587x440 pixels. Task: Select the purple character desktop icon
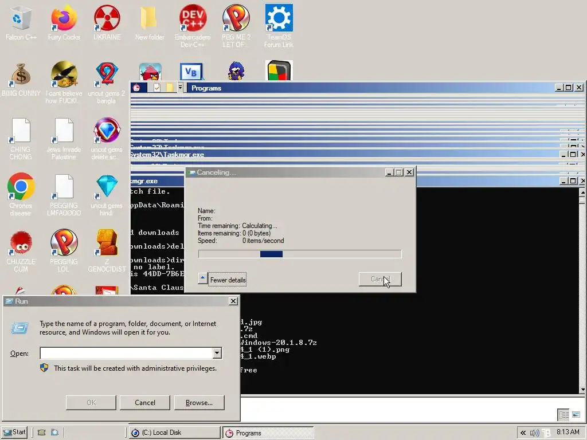(236, 71)
